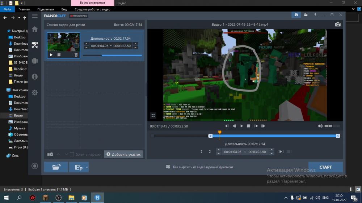Click the timeline end handle
The image size is (362, 203).
338,136
